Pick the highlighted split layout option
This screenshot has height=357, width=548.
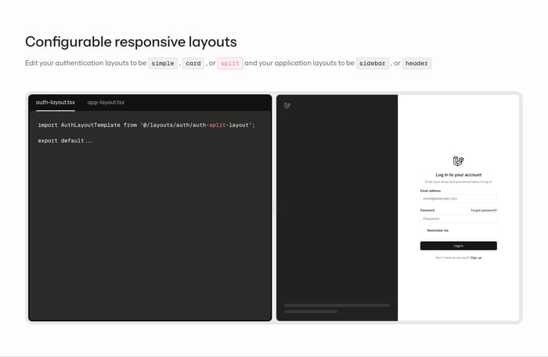(230, 63)
